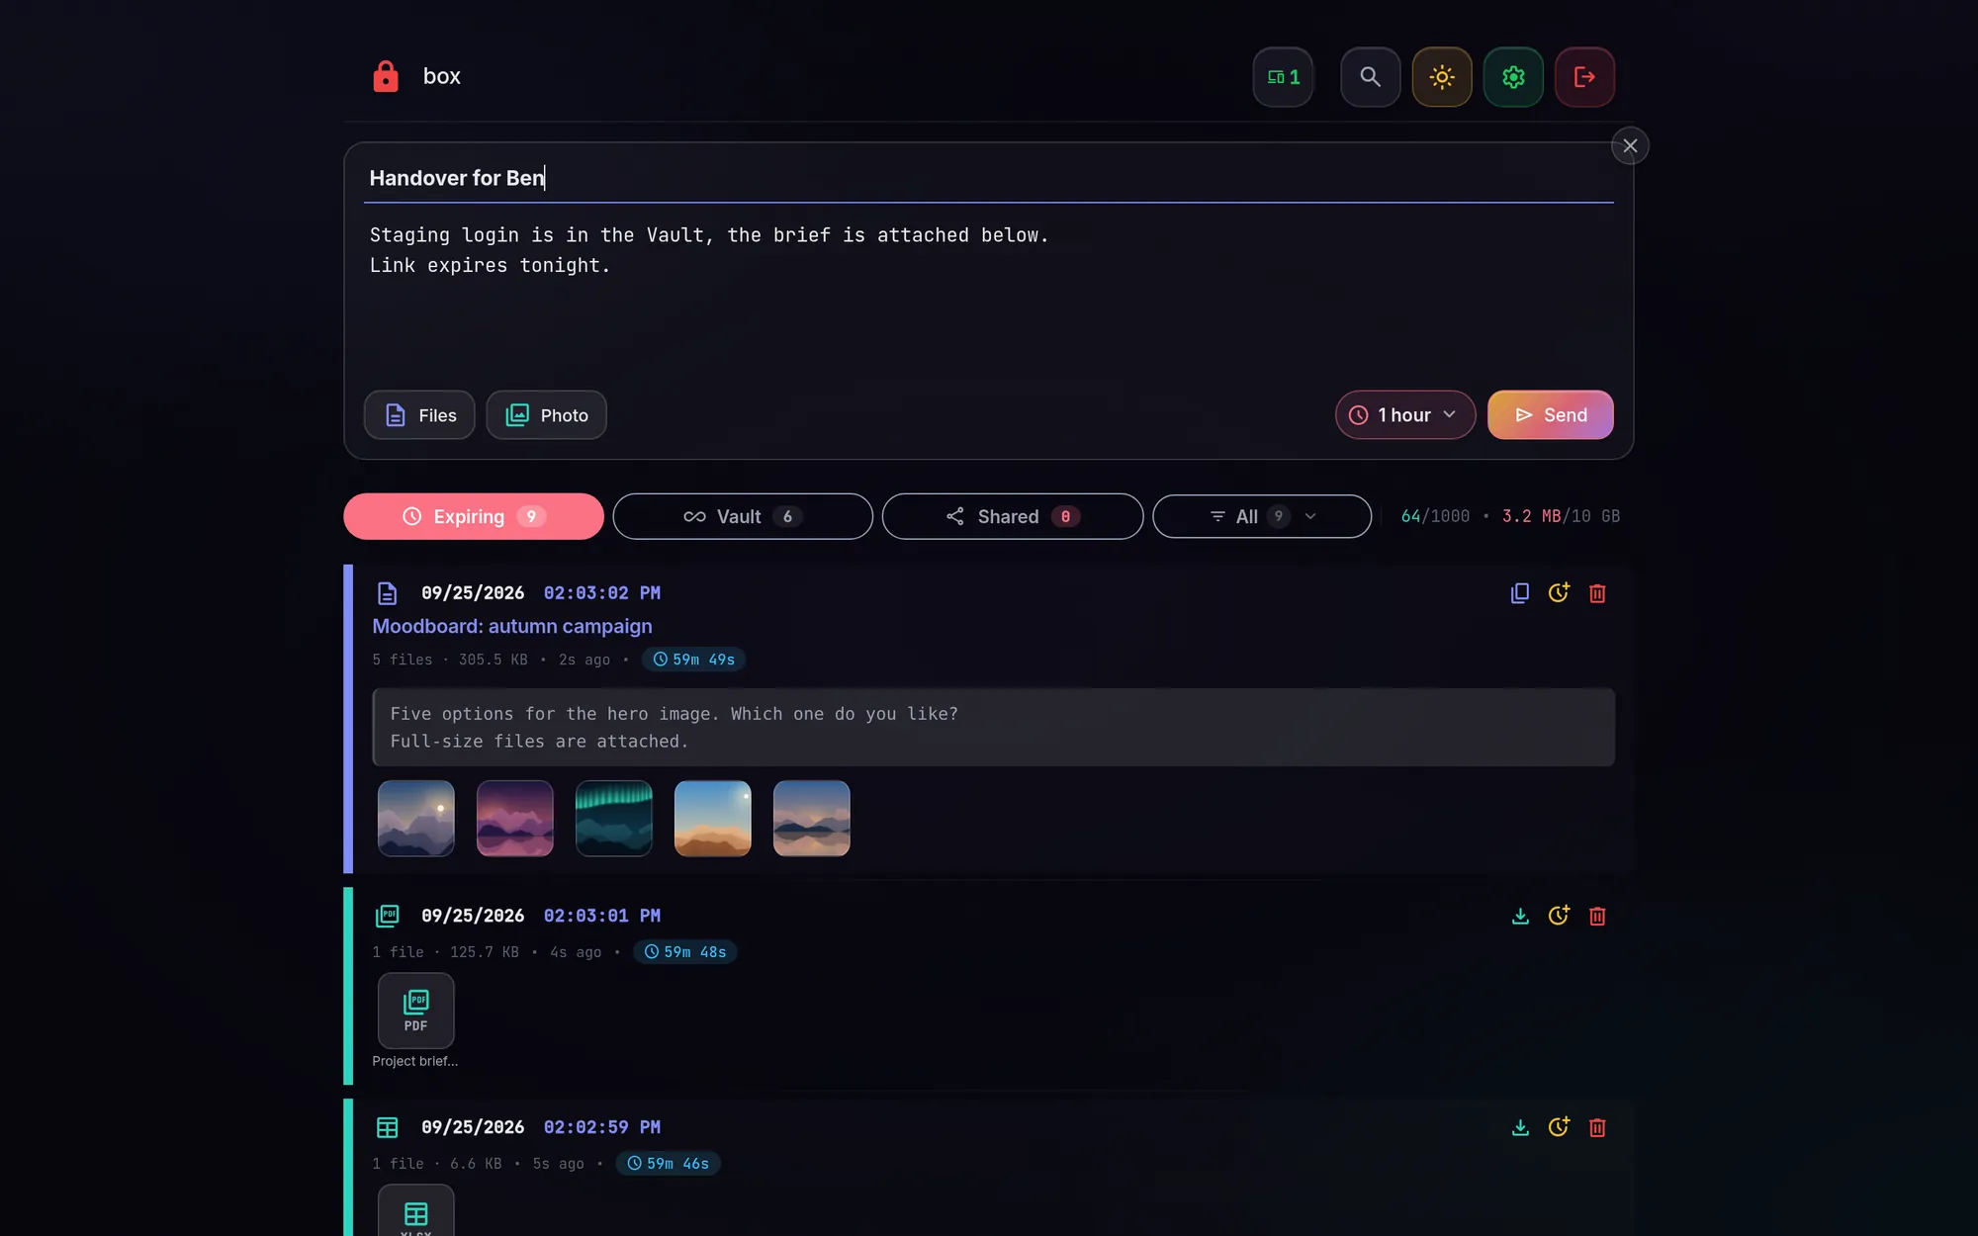Click the spreadsheet type icon beside 02:02:59 PM
The width and height of the screenshot is (1978, 1236).
pyautogui.click(x=387, y=1127)
